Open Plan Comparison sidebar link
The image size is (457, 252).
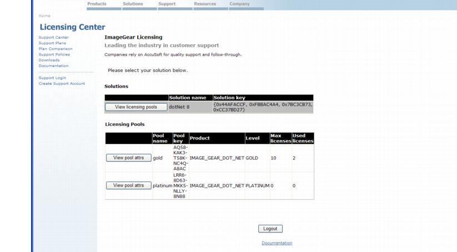click(x=56, y=49)
